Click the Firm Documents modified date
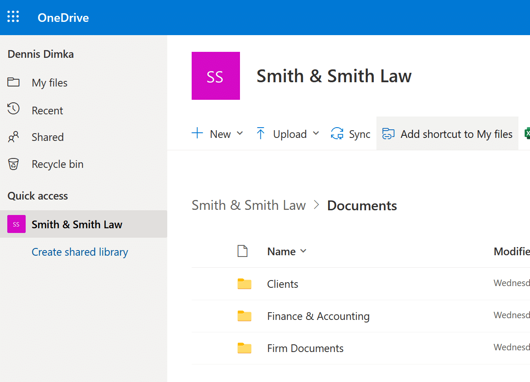The image size is (530, 382). click(512, 347)
